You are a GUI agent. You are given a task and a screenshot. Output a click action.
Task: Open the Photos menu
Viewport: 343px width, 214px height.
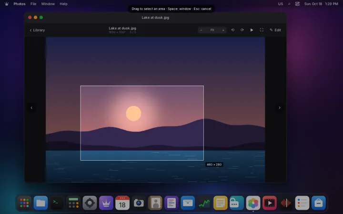coord(20,4)
